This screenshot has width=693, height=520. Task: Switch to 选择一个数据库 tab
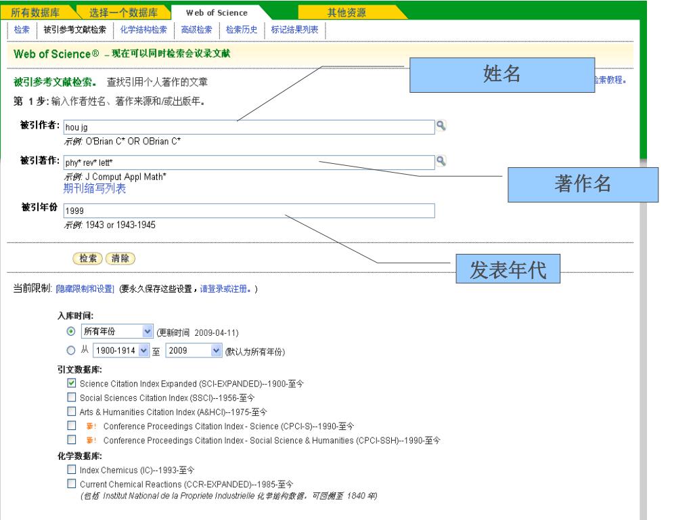pyautogui.click(x=123, y=12)
